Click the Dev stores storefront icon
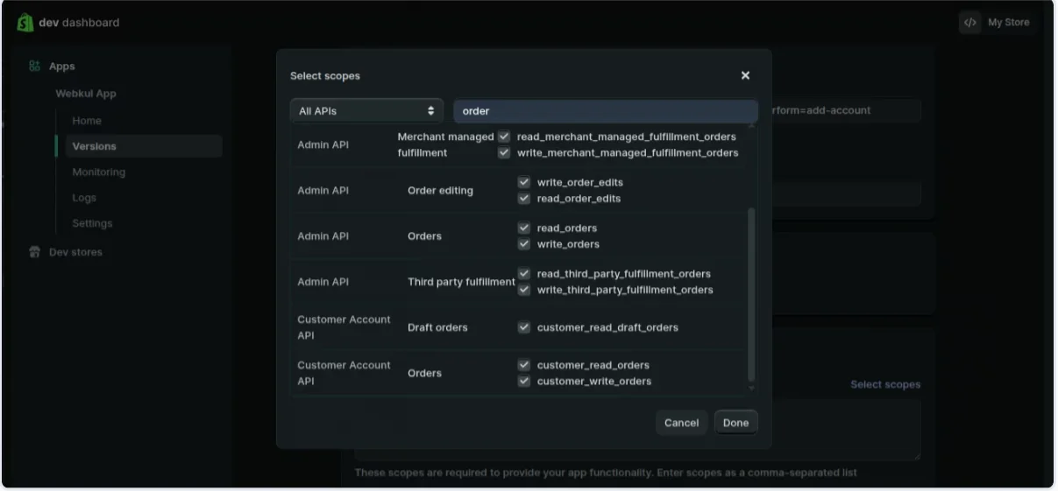 point(35,252)
